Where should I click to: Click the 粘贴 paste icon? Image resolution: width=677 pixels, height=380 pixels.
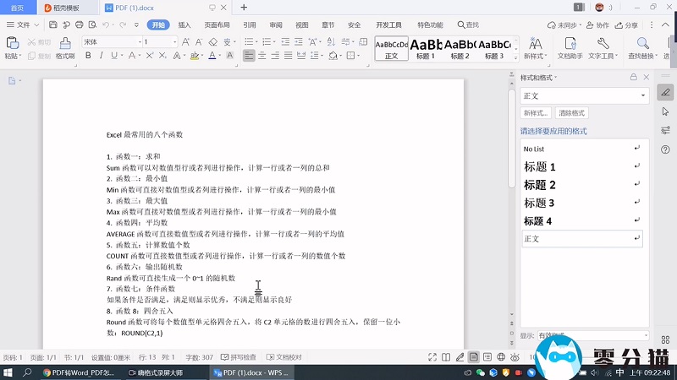point(12,42)
